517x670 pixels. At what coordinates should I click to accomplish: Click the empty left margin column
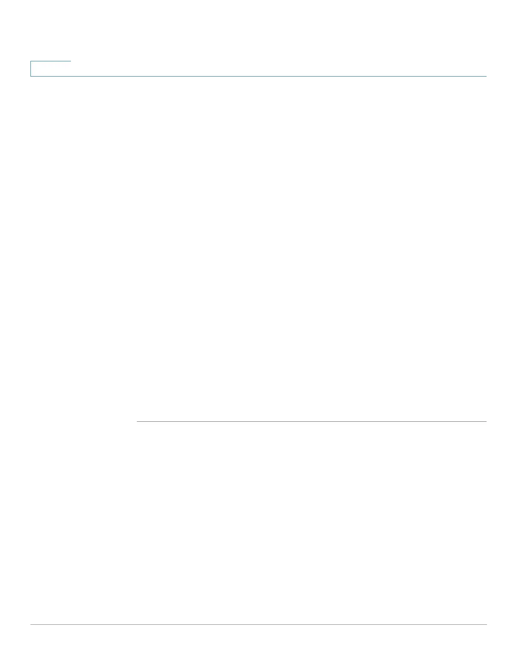83,350
